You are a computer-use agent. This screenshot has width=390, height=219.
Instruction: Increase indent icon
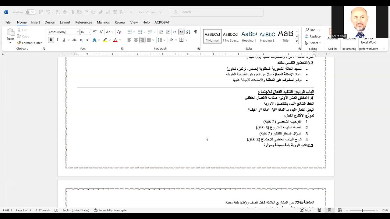tap(168, 32)
